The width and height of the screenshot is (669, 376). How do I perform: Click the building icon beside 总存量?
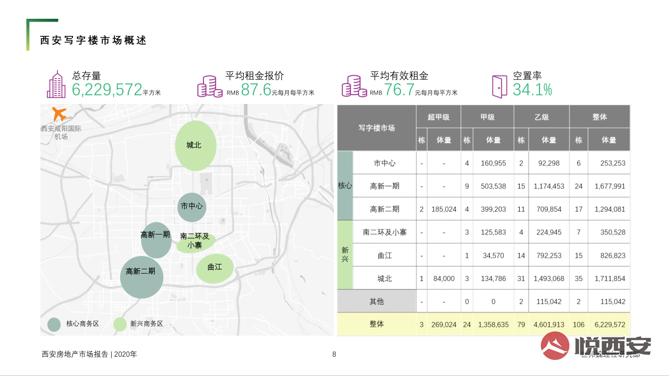56,85
